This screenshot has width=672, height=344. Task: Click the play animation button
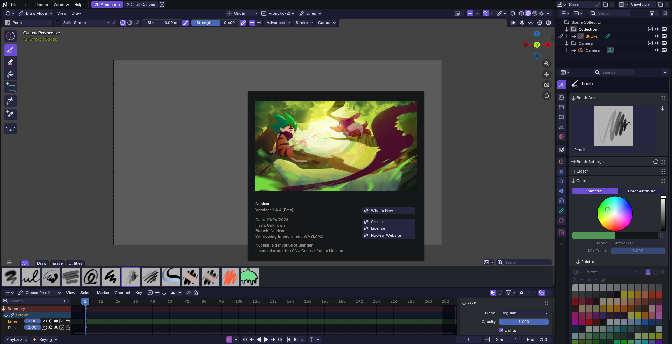[266, 339]
